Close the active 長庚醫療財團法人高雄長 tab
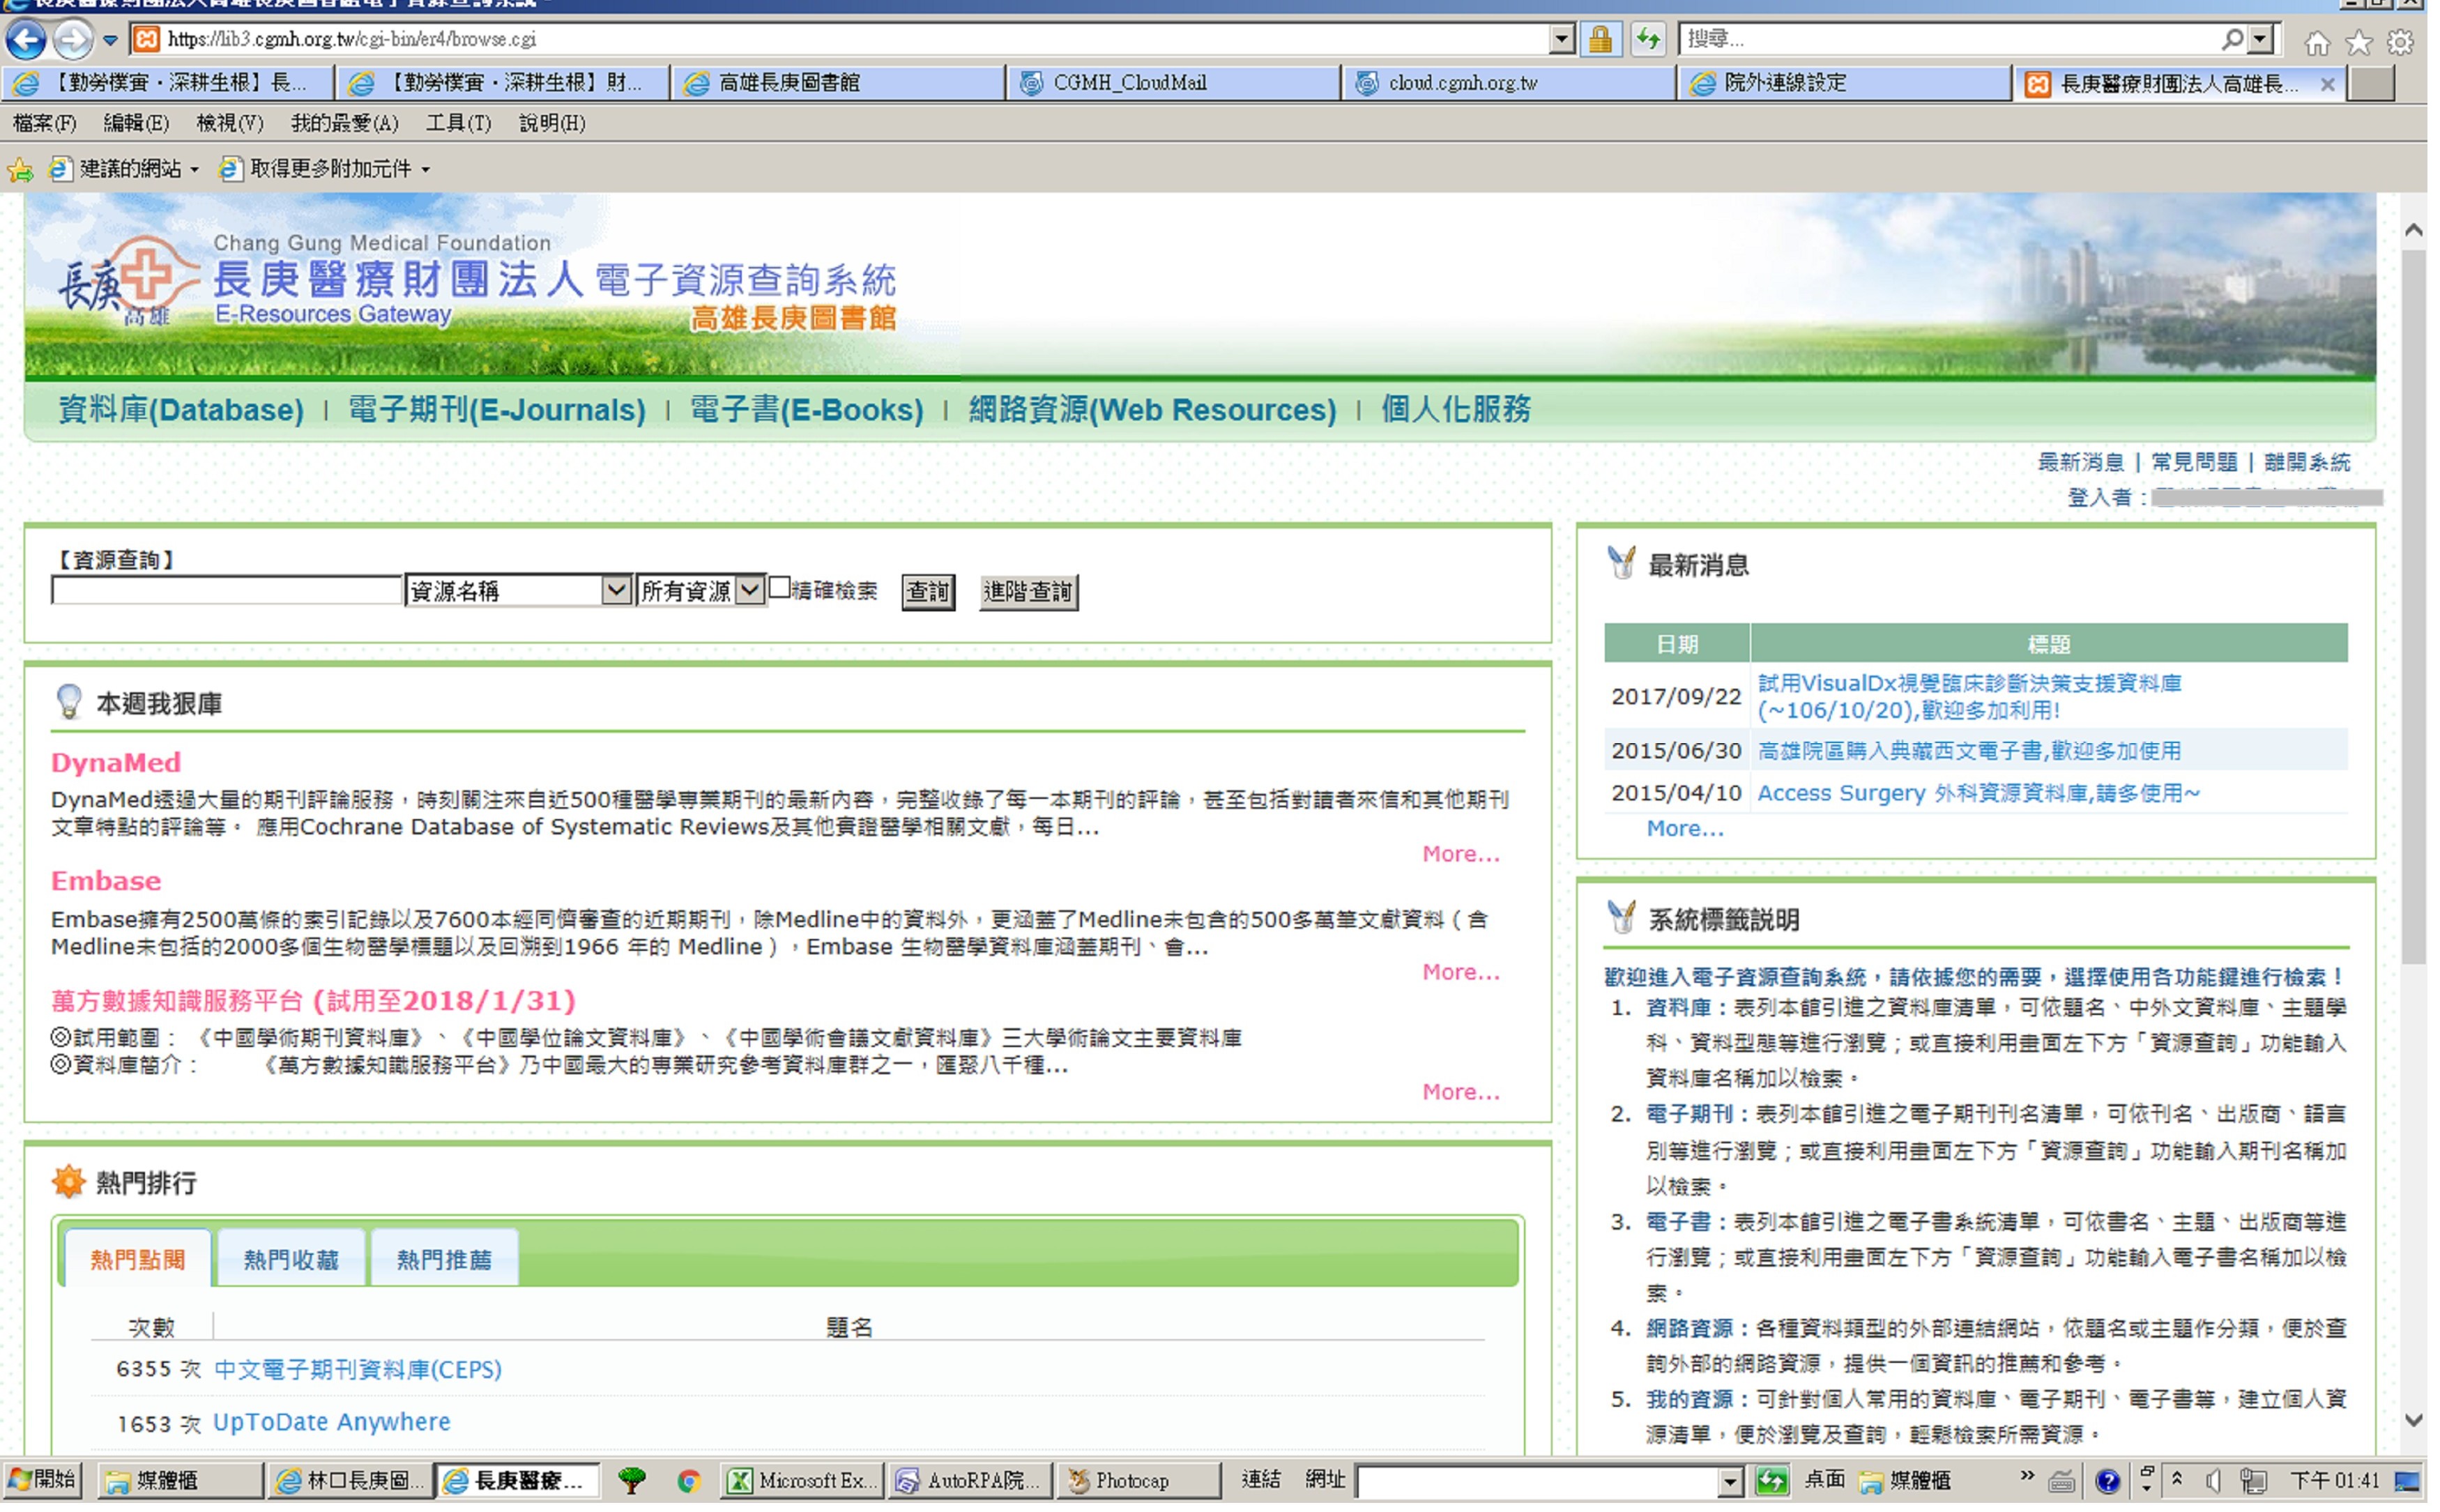Screen dimensions: 2440x1512 click(x=2328, y=84)
